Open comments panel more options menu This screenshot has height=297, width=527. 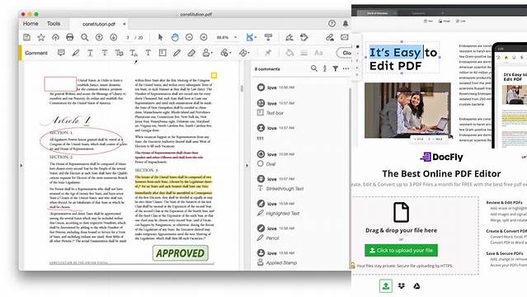pyautogui.click(x=346, y=68)
